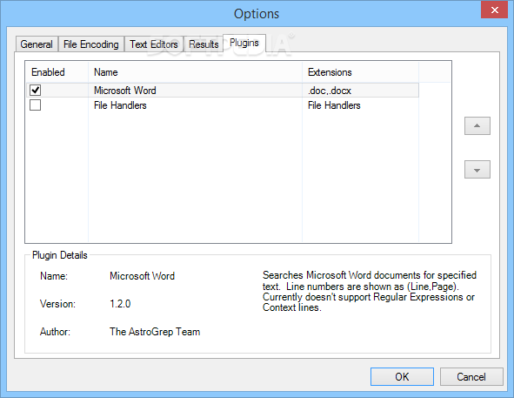The height and width of the screenshot is (398, 514).
Task: Select the File Handlers name cell
Action: (120, 105)
